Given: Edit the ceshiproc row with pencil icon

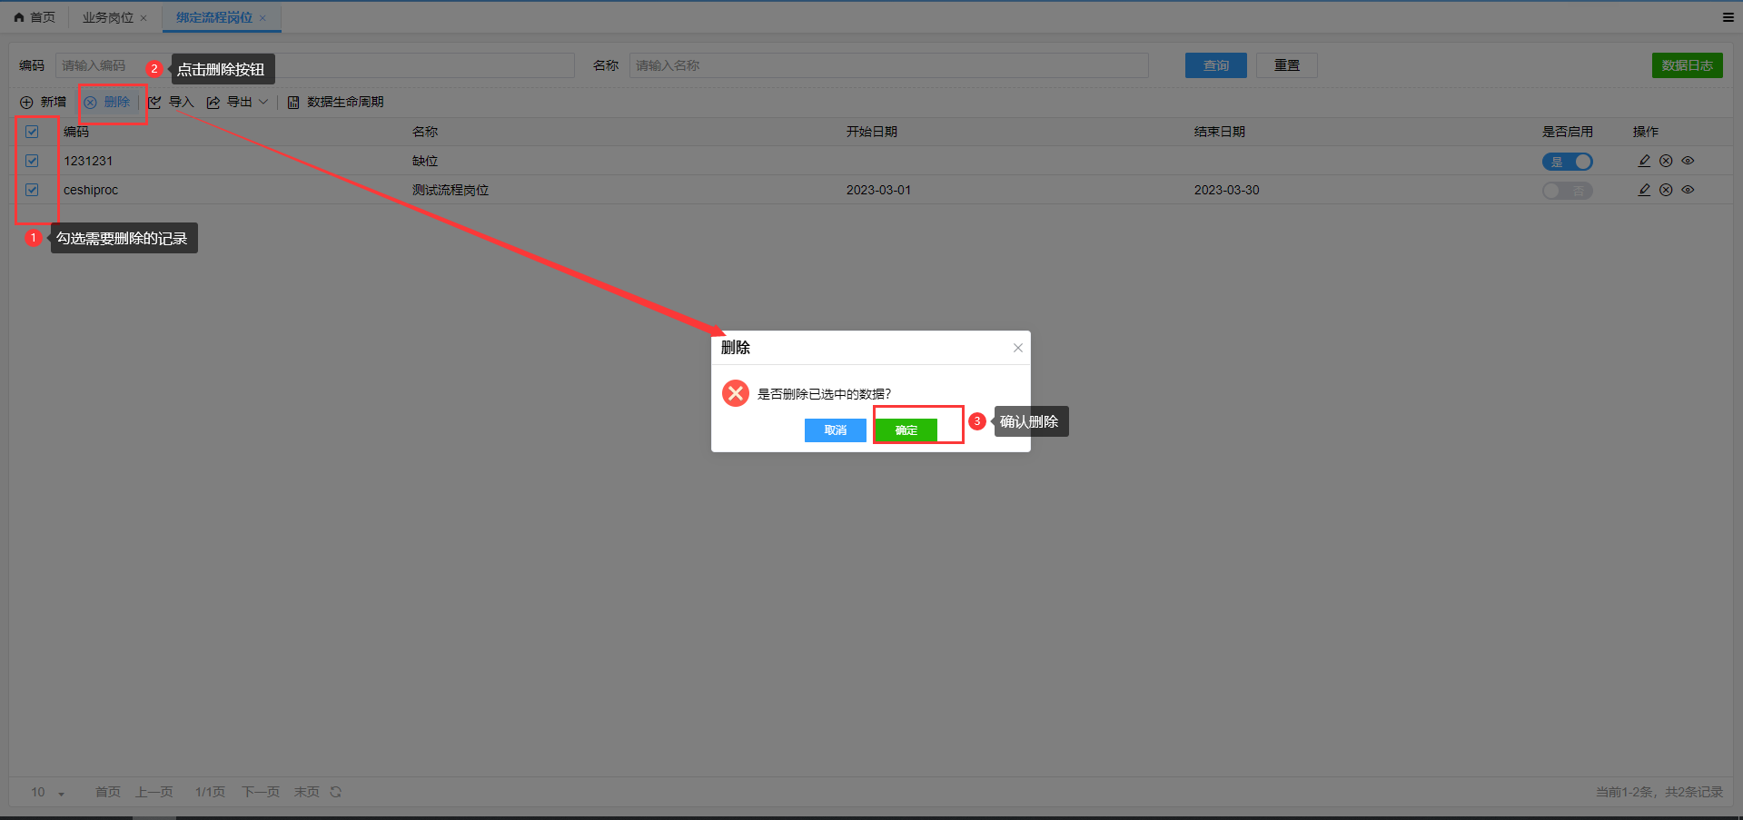Looking at the screenshot, I should click(1644, 190).
